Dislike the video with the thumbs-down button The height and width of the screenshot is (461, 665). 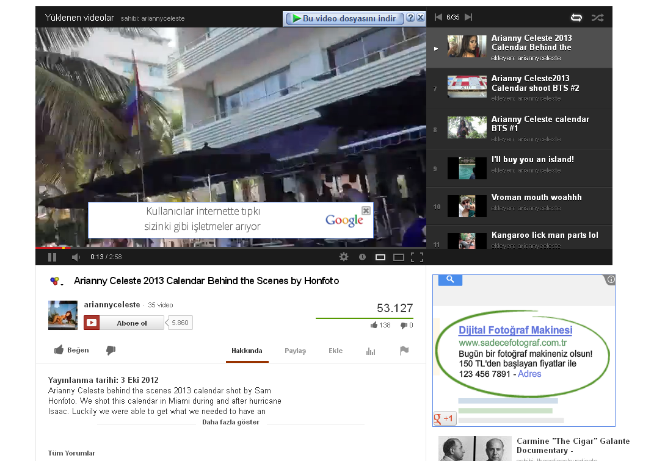(111, 350)
